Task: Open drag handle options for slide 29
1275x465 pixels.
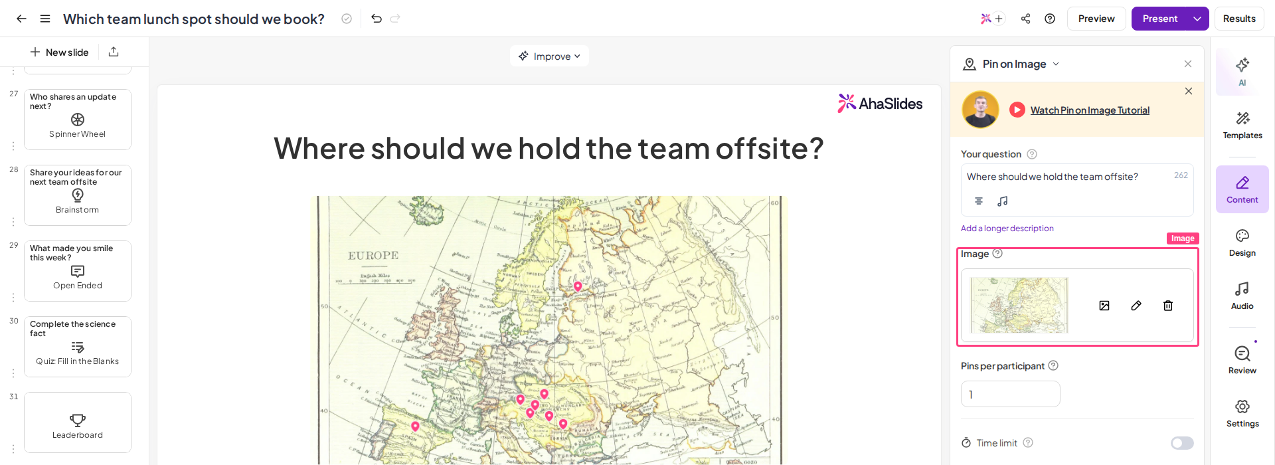Action: click(x=13, y=297)
